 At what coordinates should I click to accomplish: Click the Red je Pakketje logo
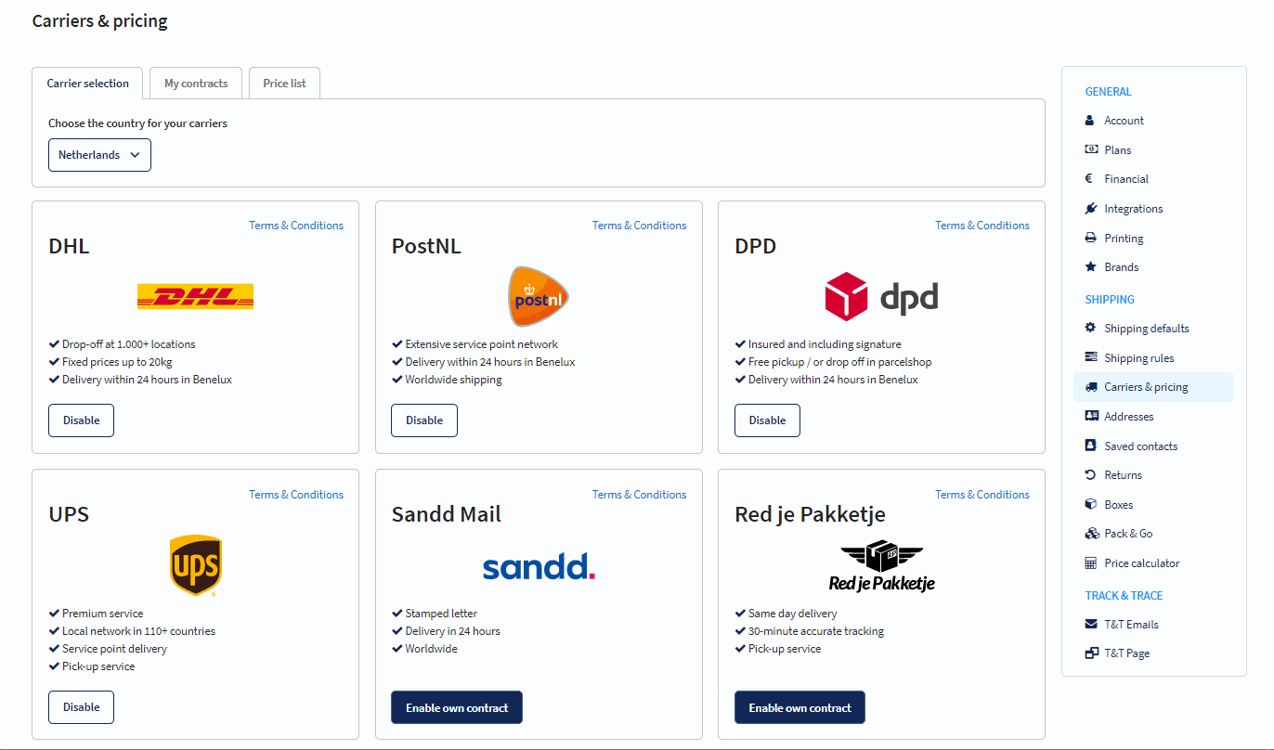[881, 565]
